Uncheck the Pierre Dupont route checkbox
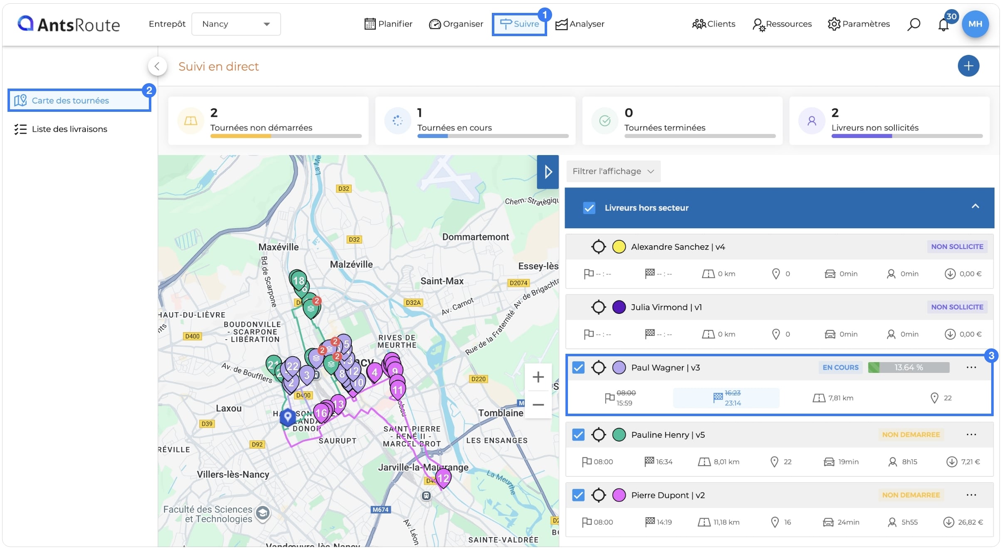Image resolution: width=1002 pixels, height=550 pixels. [x=578, y=495]
